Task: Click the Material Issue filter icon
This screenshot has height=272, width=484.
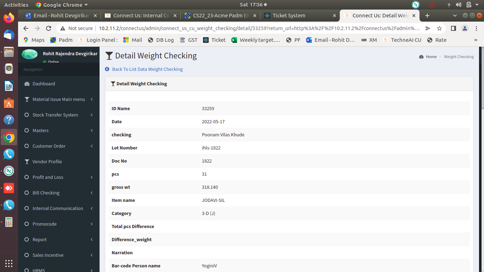Action: click(27, 99)
